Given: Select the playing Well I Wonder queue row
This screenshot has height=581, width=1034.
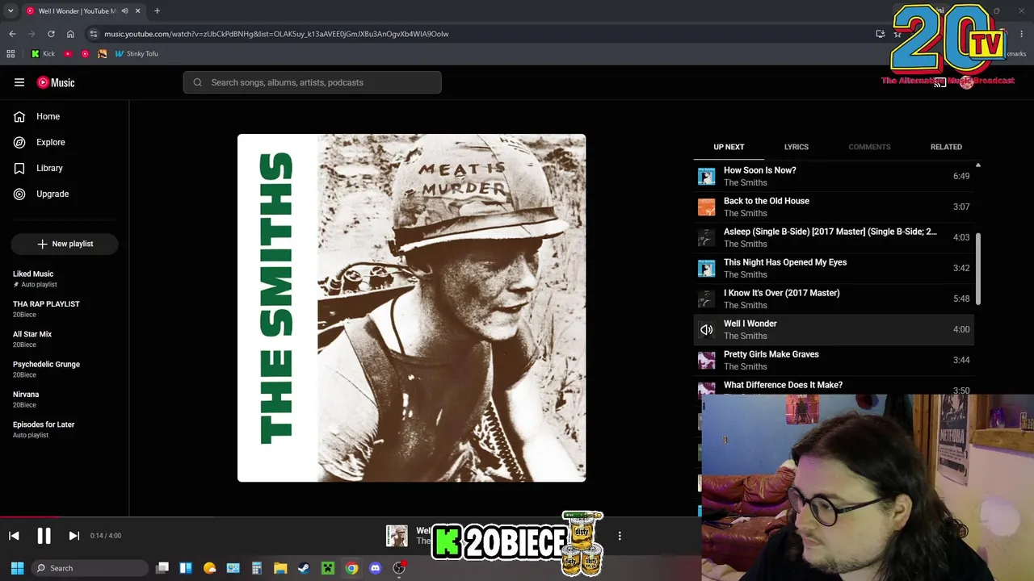Looking at the screenshot, I should point(834,329).
